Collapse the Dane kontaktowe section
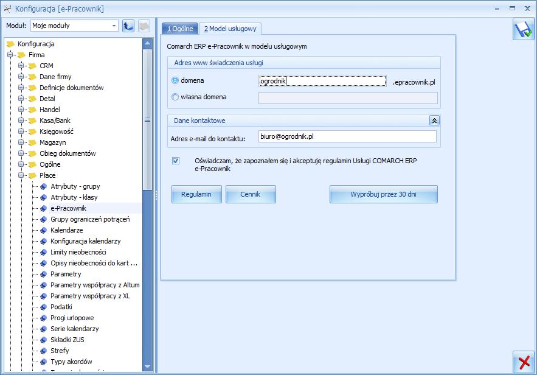This screenshot has width=537, height=375. click(434, 121)
